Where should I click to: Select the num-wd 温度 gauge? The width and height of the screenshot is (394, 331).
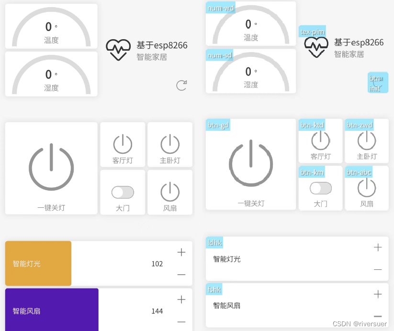251,23
